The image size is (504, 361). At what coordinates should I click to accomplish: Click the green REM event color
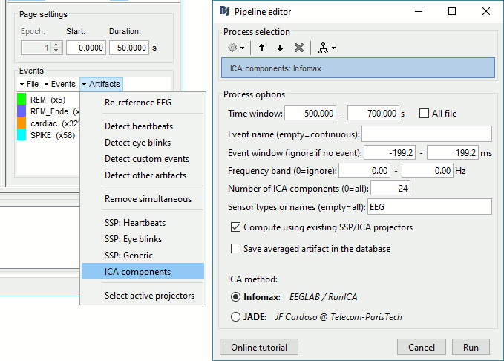(22, 99)
